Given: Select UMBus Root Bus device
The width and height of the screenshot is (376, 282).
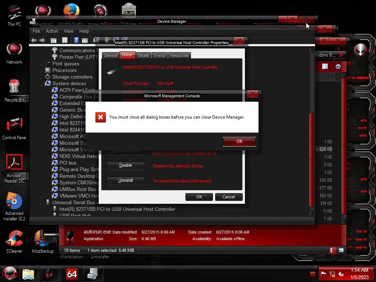Looking at the screenshot, I should point(78,189).
